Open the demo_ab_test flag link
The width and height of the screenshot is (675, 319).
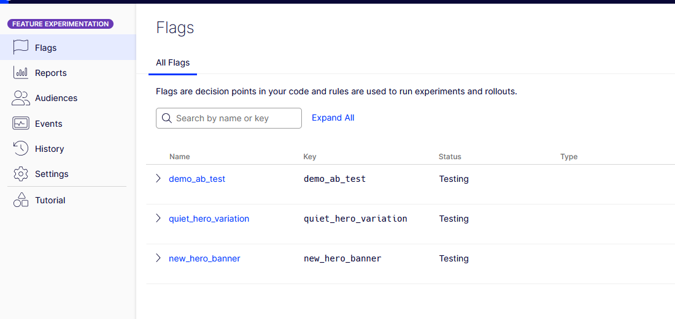pos(197,179)
